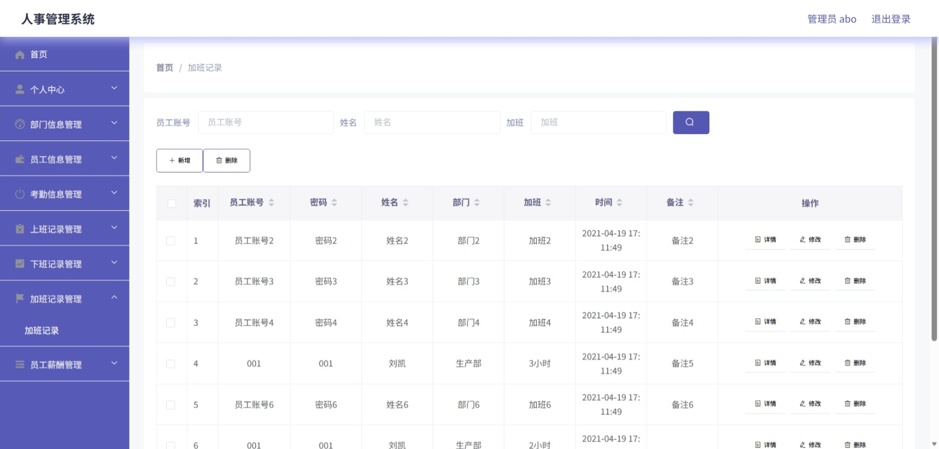Click the icon beside 员工信息管理

(x=20, y=159)
